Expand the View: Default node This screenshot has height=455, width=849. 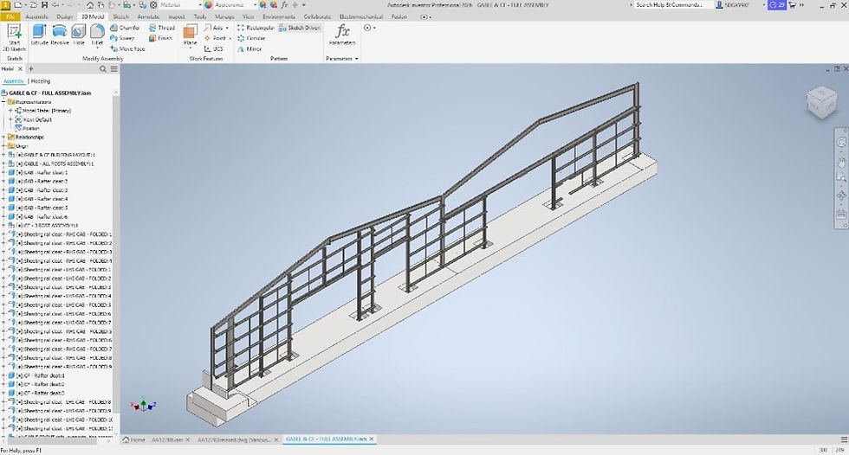coord(10,119)
